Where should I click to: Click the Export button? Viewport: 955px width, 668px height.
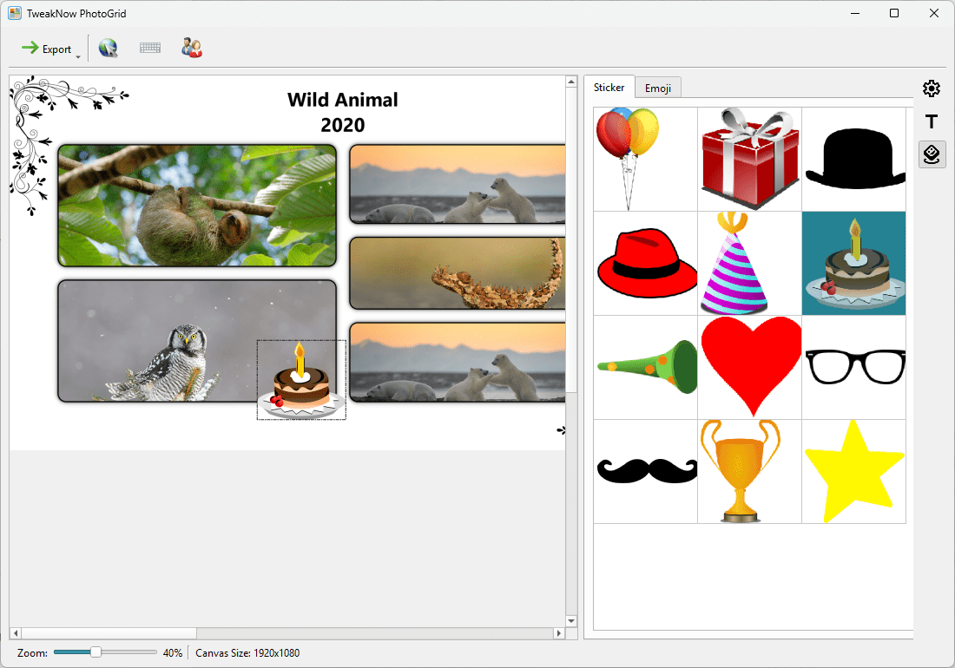(48, 49)
